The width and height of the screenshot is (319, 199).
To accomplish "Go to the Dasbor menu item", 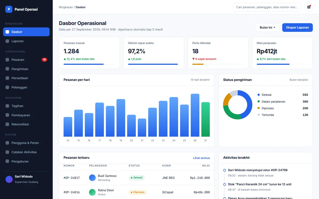I will click(x=26, y=32).
